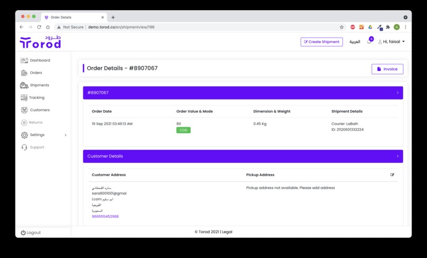The image size is (427, 258).
Task: Close the Order Details tab
Action: pyautogui.click(x=103, y=17)
